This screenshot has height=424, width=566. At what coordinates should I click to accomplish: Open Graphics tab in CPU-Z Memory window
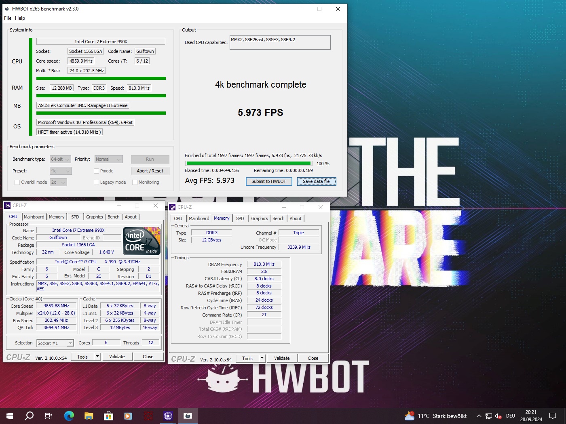click(260, 218)
